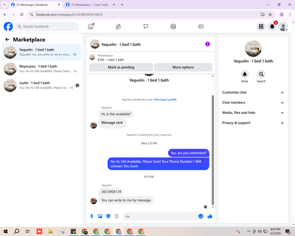Image resolution: width=295 pixels, height=236 pixels.
Task: Choose a GIF from the composer
Action: (117, 217)
